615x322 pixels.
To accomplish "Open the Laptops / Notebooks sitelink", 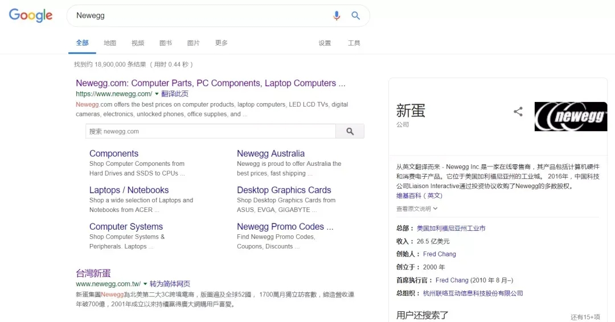I will coord(129,190).
